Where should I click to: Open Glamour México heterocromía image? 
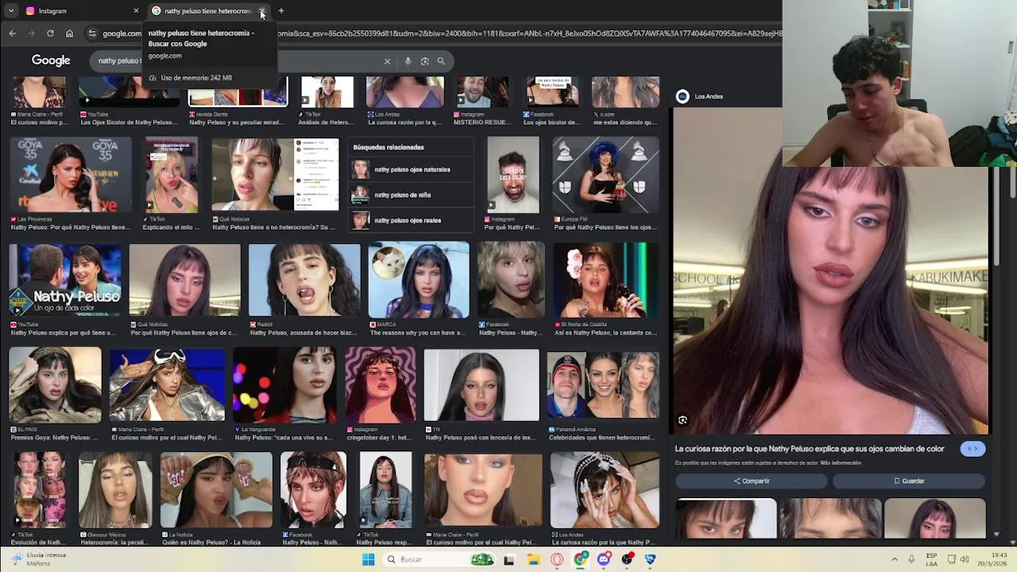115,489
